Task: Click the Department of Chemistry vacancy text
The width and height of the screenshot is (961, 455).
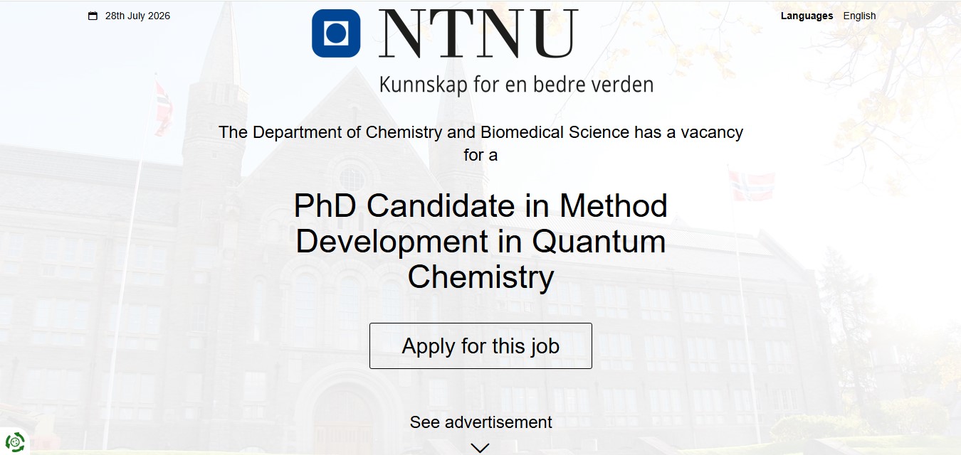Action: [480, 143]
